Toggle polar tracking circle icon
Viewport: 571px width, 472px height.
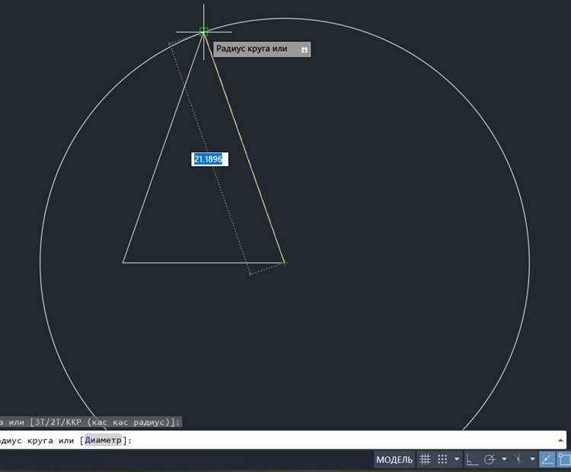click(490, 460)
